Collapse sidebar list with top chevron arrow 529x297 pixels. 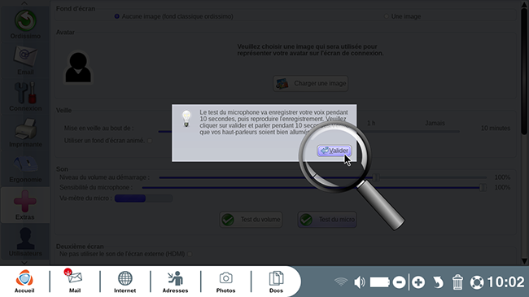click(24, 3)
